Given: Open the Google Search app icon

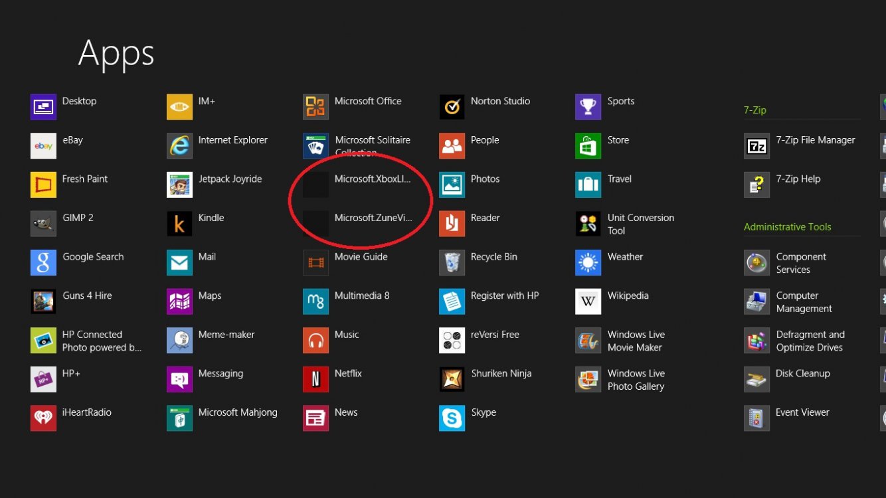Looking at the screenshot, I should click(x=43, y=263).
